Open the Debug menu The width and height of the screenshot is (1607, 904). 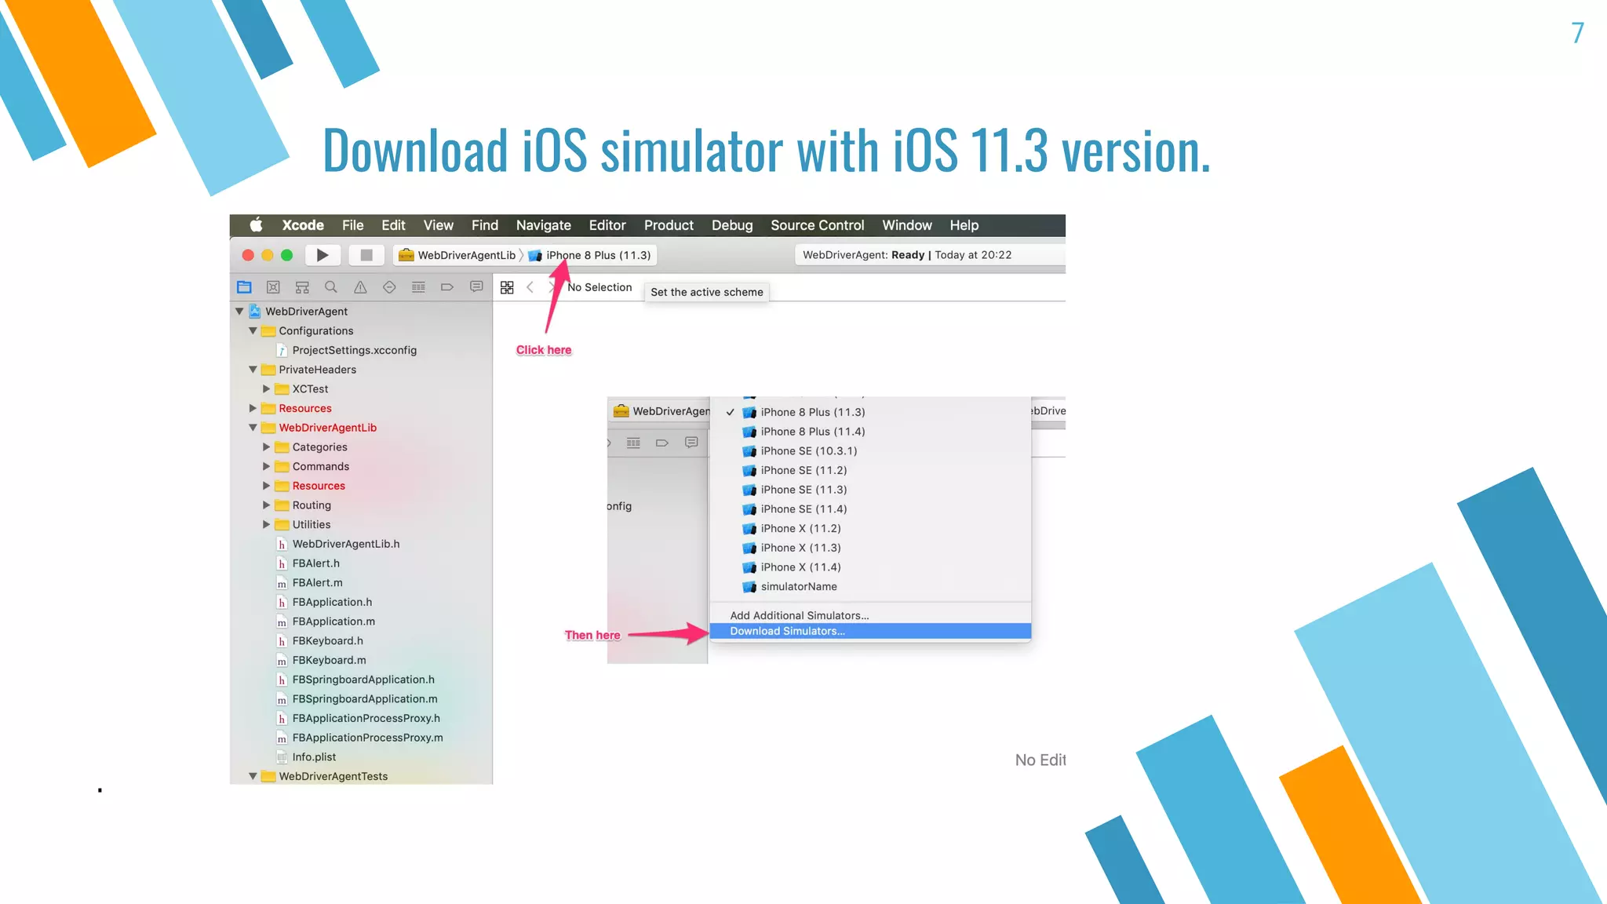732,225
